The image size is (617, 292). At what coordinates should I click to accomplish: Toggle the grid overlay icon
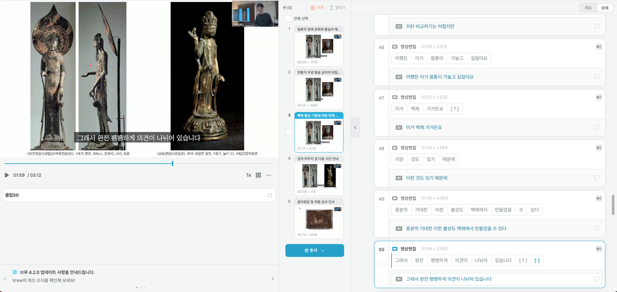[259, 175]
